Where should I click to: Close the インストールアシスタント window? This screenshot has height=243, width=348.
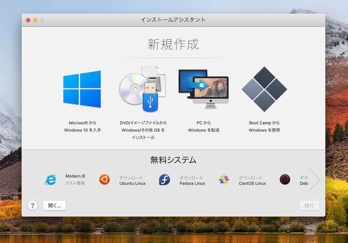(28, 20)
